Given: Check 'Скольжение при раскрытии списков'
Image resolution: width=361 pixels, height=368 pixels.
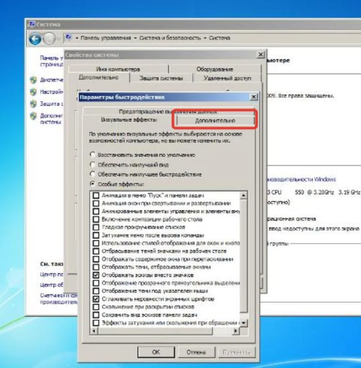Looking at the screenshot, I should coord(96,307).
